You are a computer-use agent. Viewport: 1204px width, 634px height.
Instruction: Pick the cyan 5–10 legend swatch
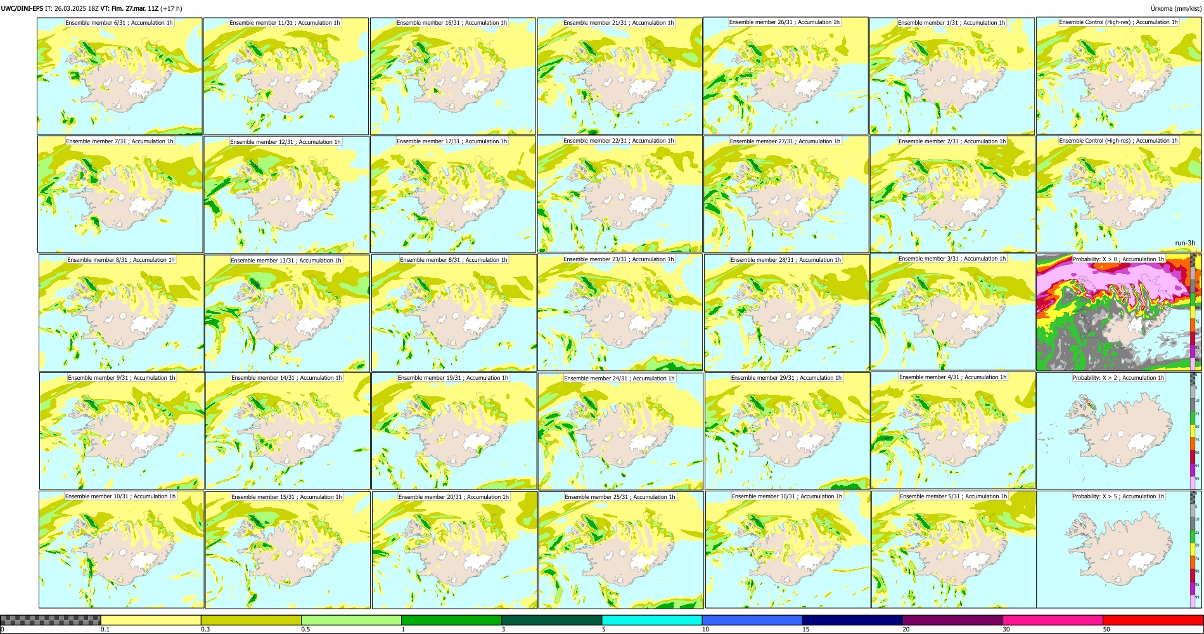[x=652, y=620]
